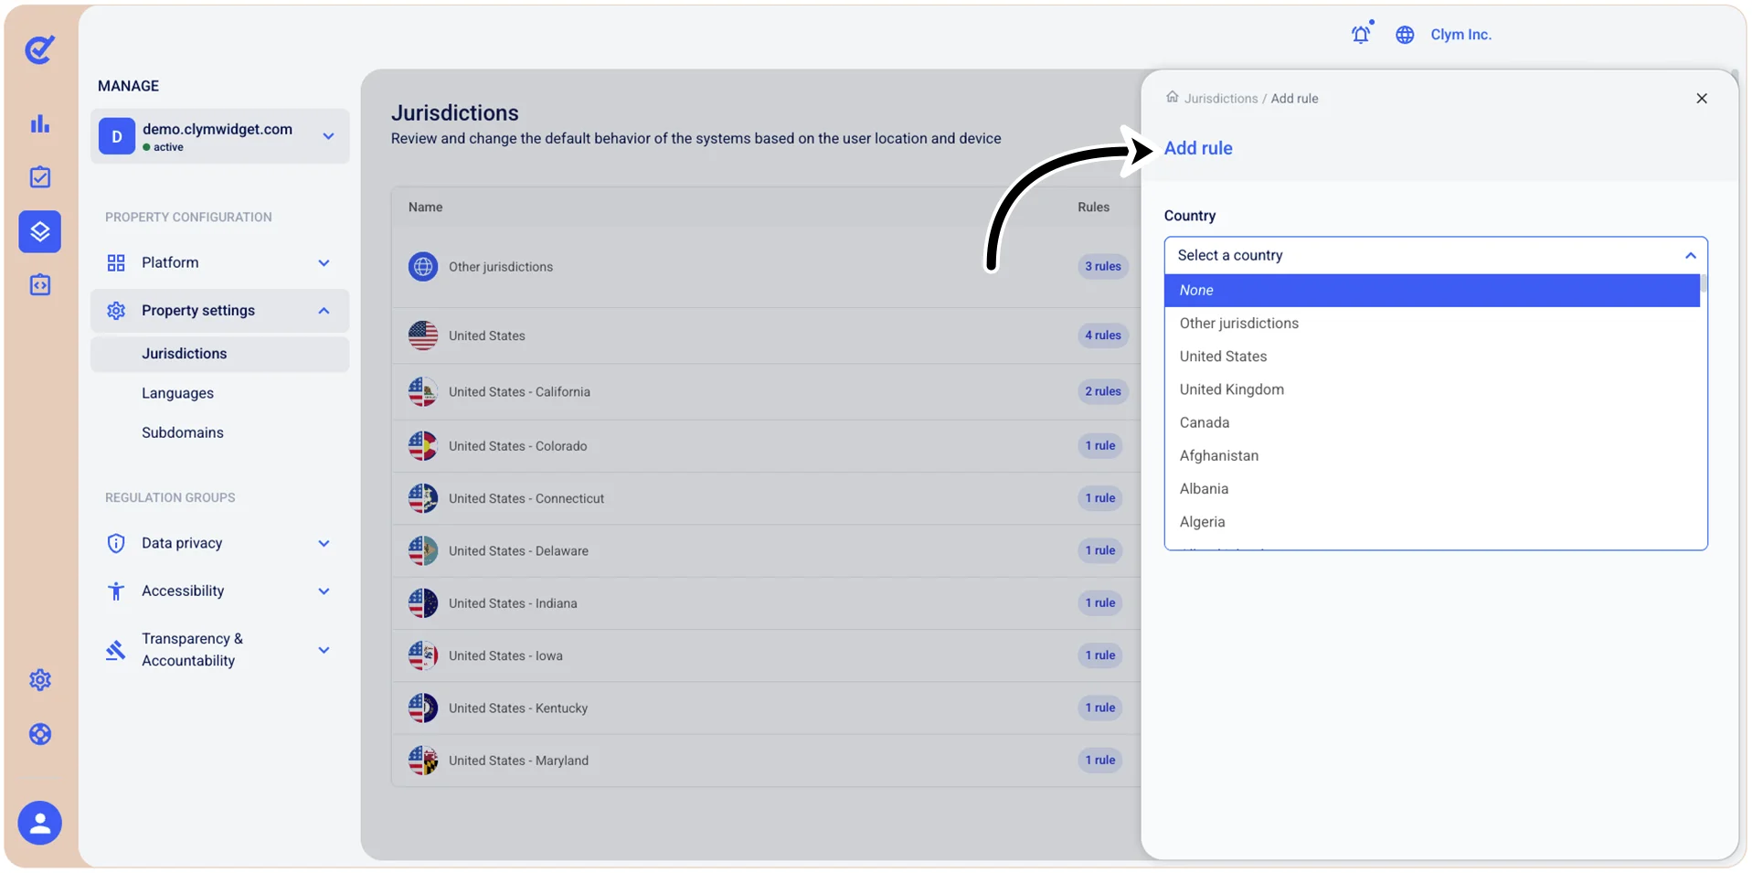Open the settings gear sidebar icon
This screenshot has height=873, width=1752.
[x=39, y=680]
